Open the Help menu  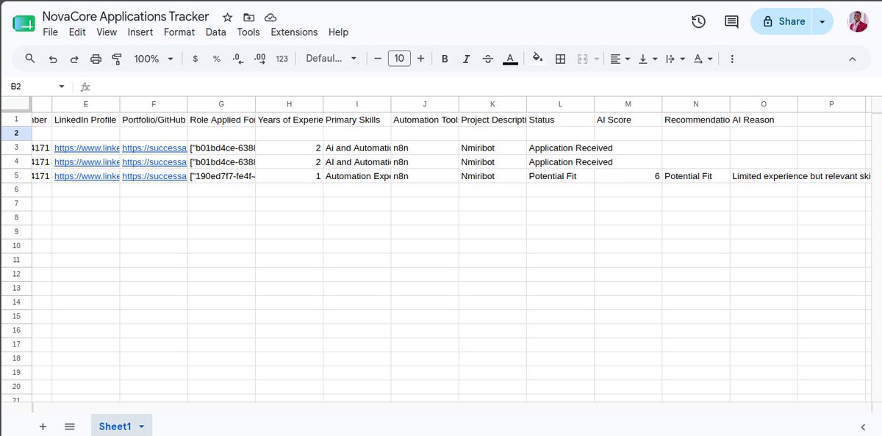click(338, 32)
